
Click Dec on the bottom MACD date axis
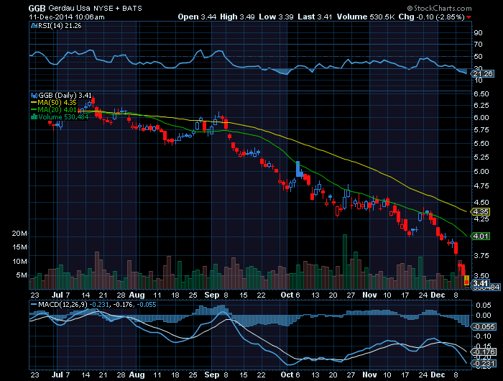pyautogui.click(x=438, y=375)
